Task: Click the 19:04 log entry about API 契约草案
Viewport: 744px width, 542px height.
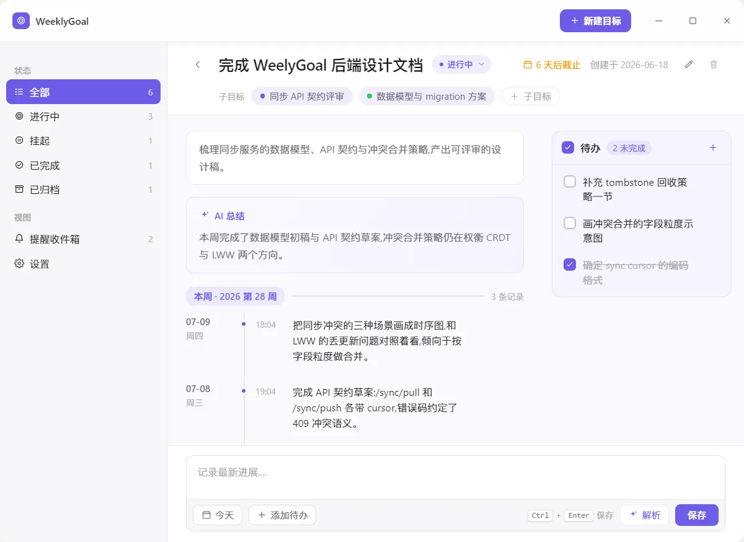Action: (x=375, y=408)
